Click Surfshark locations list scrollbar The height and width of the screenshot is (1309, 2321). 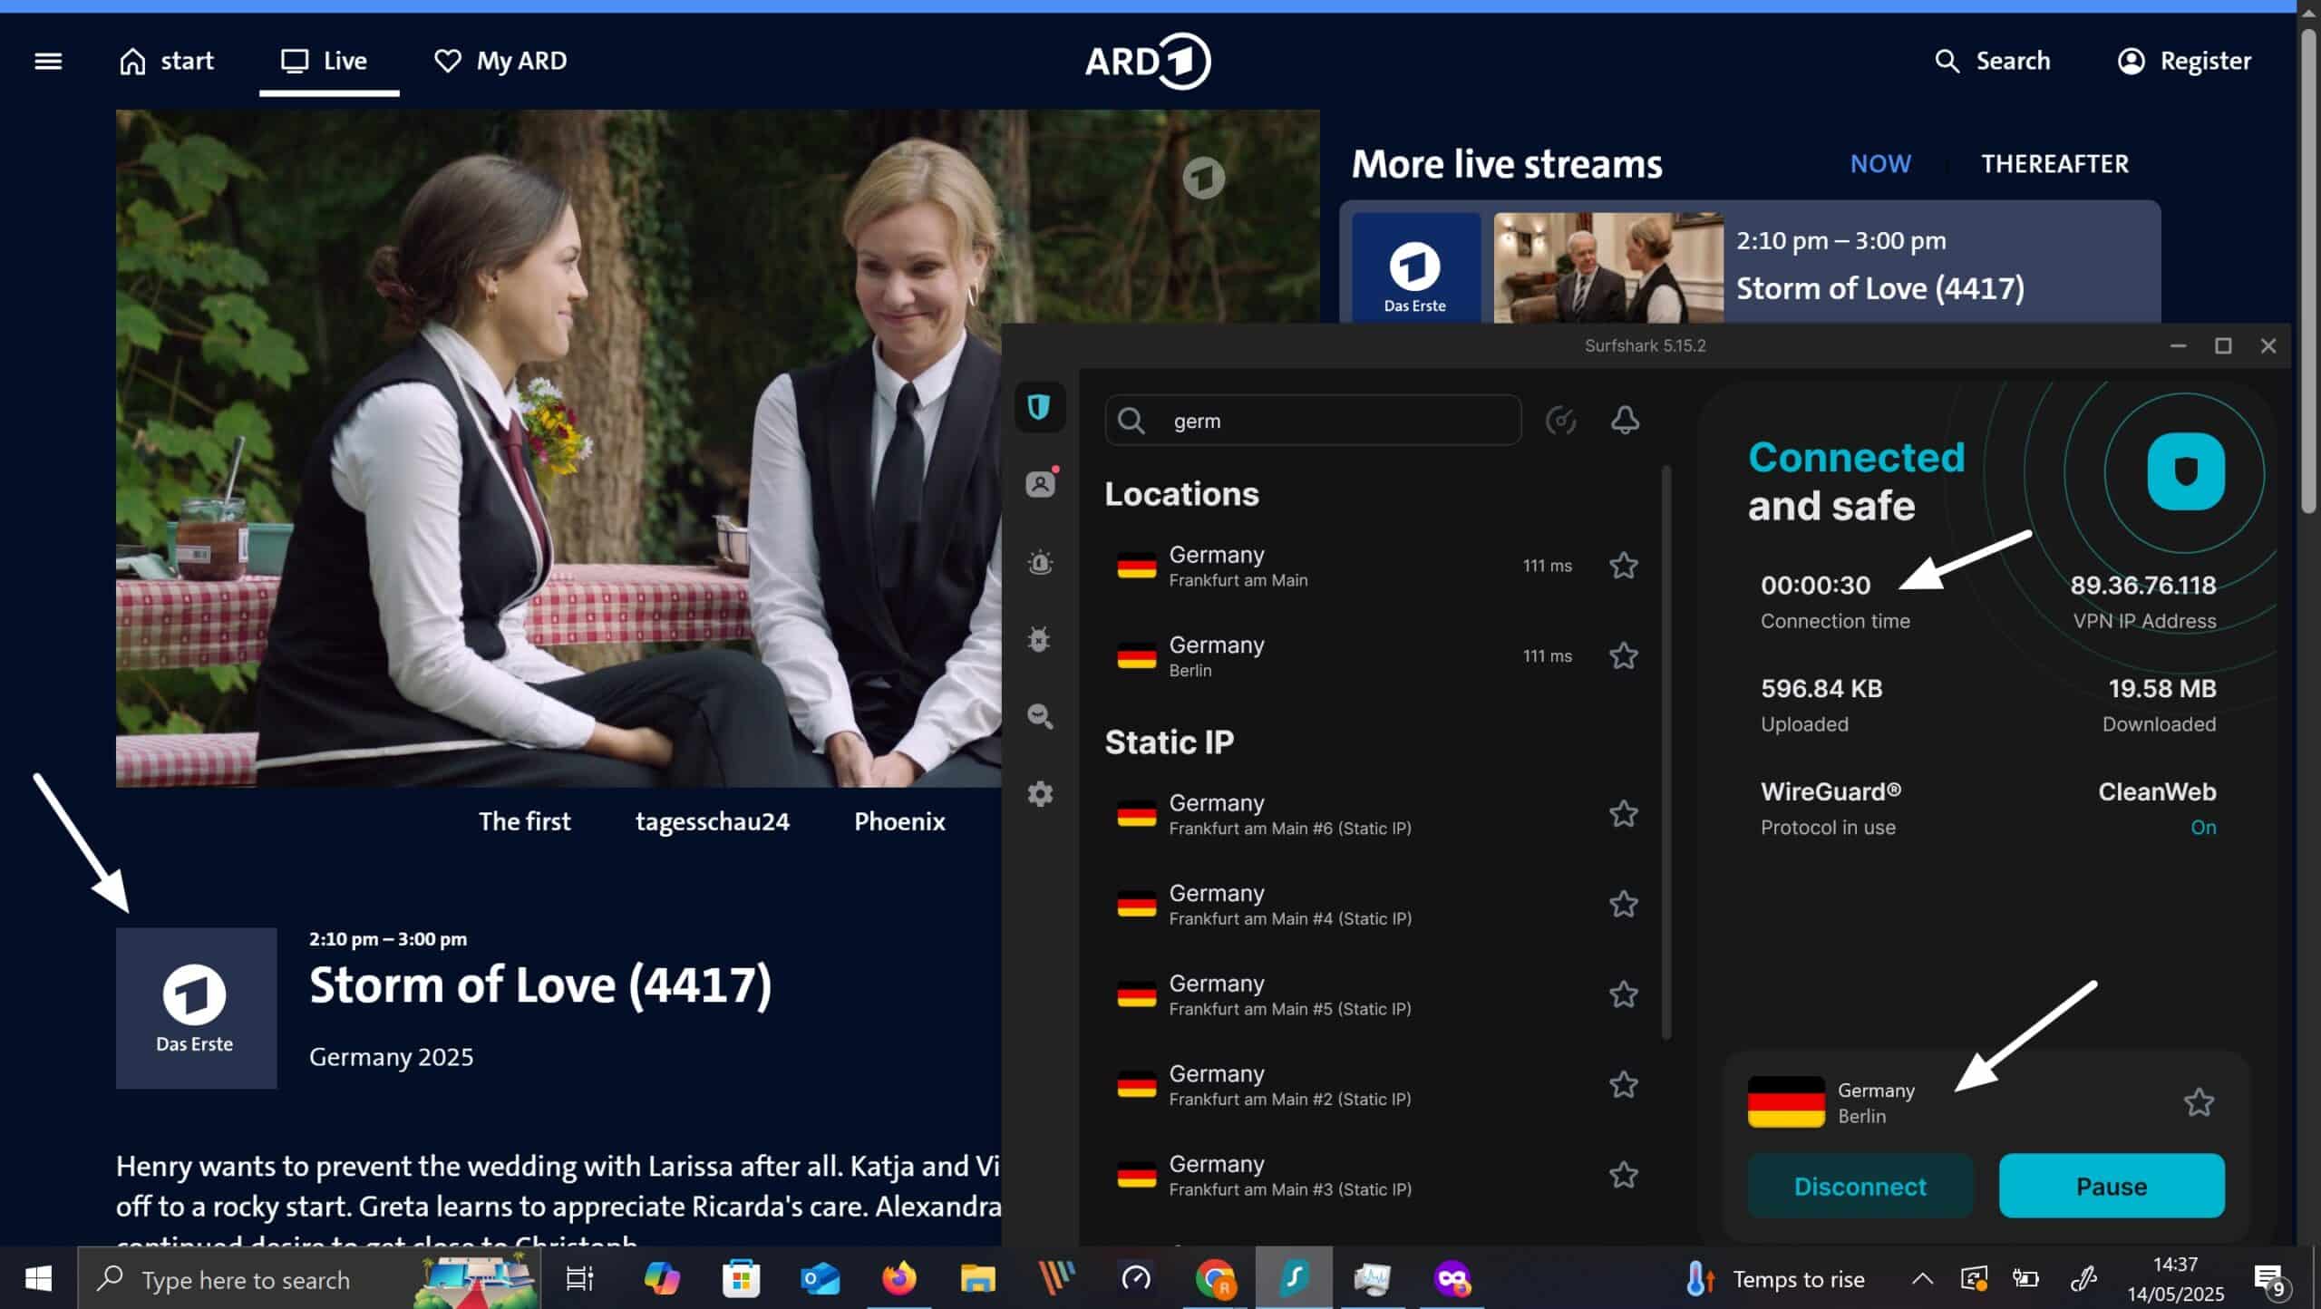point(1666,752)
